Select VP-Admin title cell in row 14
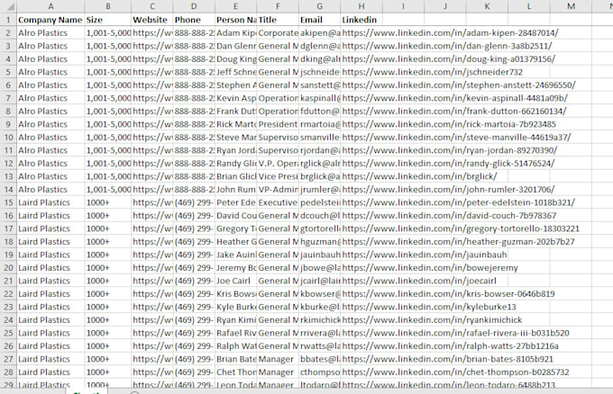Image resolution: width=613 pixels, height=394 pixels. coord(278,190)
